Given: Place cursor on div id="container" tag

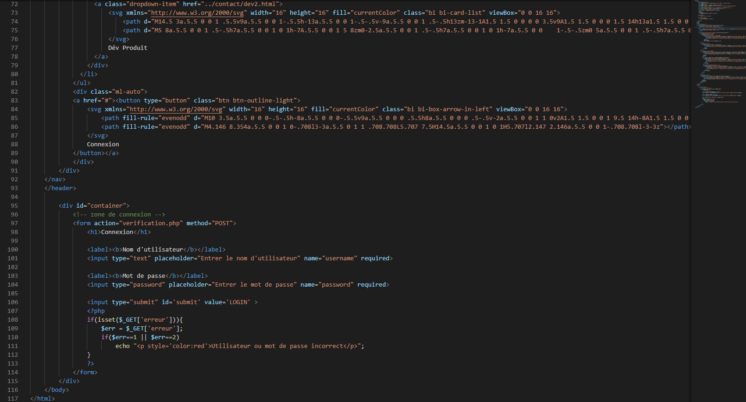Looking at the screenshot, I should click(94, 206).
